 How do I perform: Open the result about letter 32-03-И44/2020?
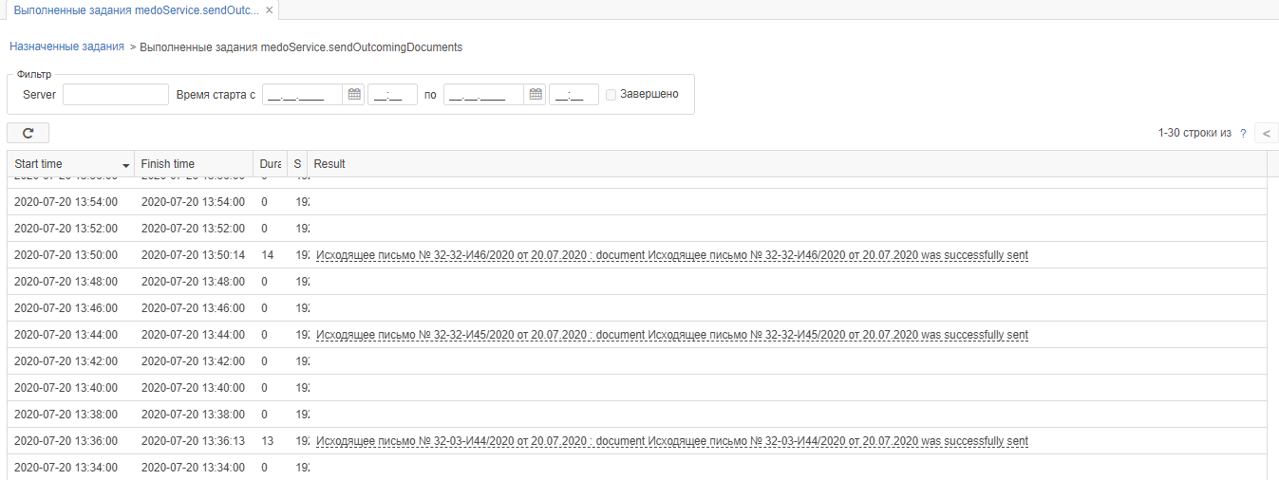point(672,441)
